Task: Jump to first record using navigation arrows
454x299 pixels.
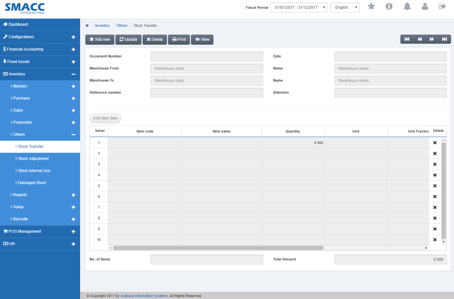Action: [x=407, y=39]
